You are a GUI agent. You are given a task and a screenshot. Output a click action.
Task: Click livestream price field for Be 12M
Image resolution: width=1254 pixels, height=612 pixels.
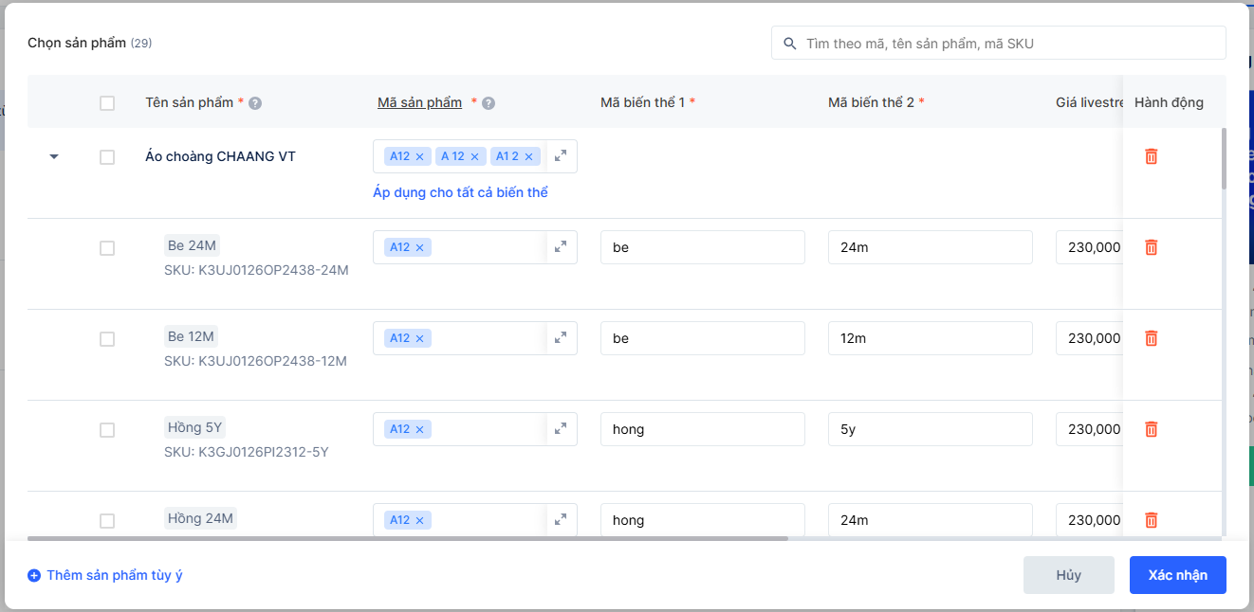(1089, 338)
